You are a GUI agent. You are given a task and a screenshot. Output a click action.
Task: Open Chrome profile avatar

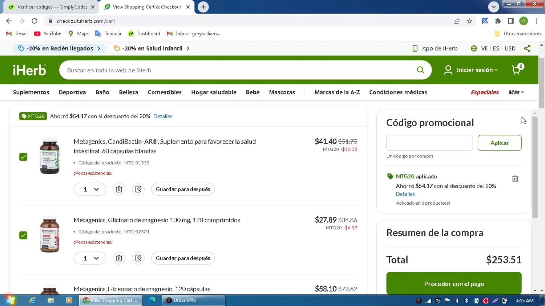(x=524, y=21)
